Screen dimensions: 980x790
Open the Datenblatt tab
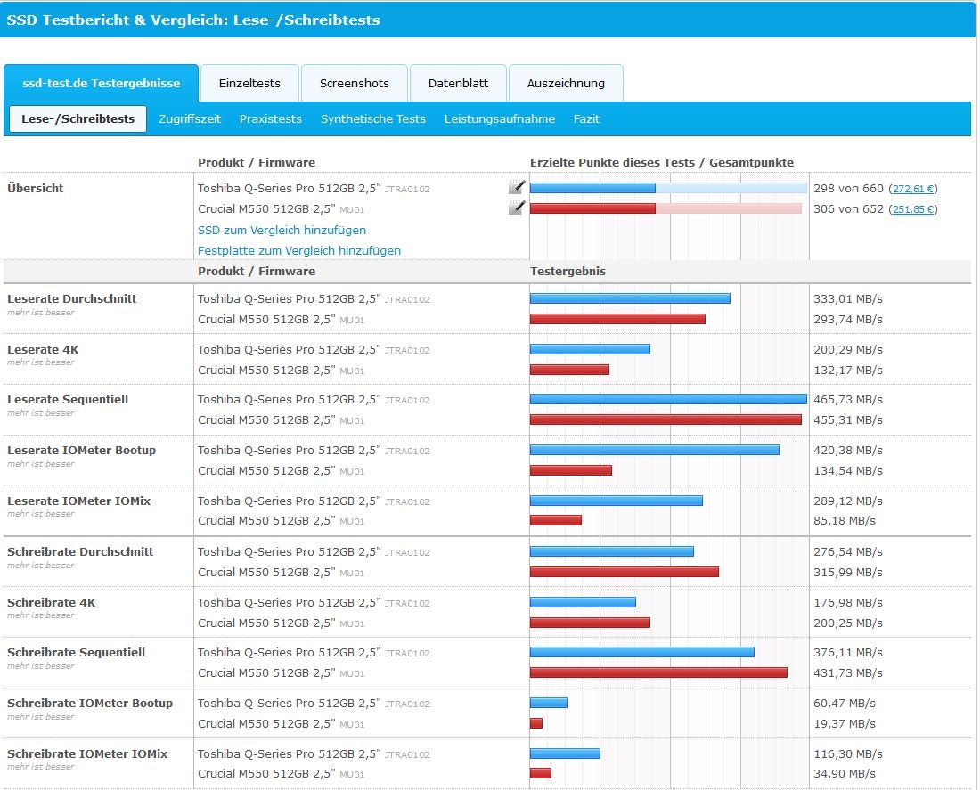click(x=458, y=84)
